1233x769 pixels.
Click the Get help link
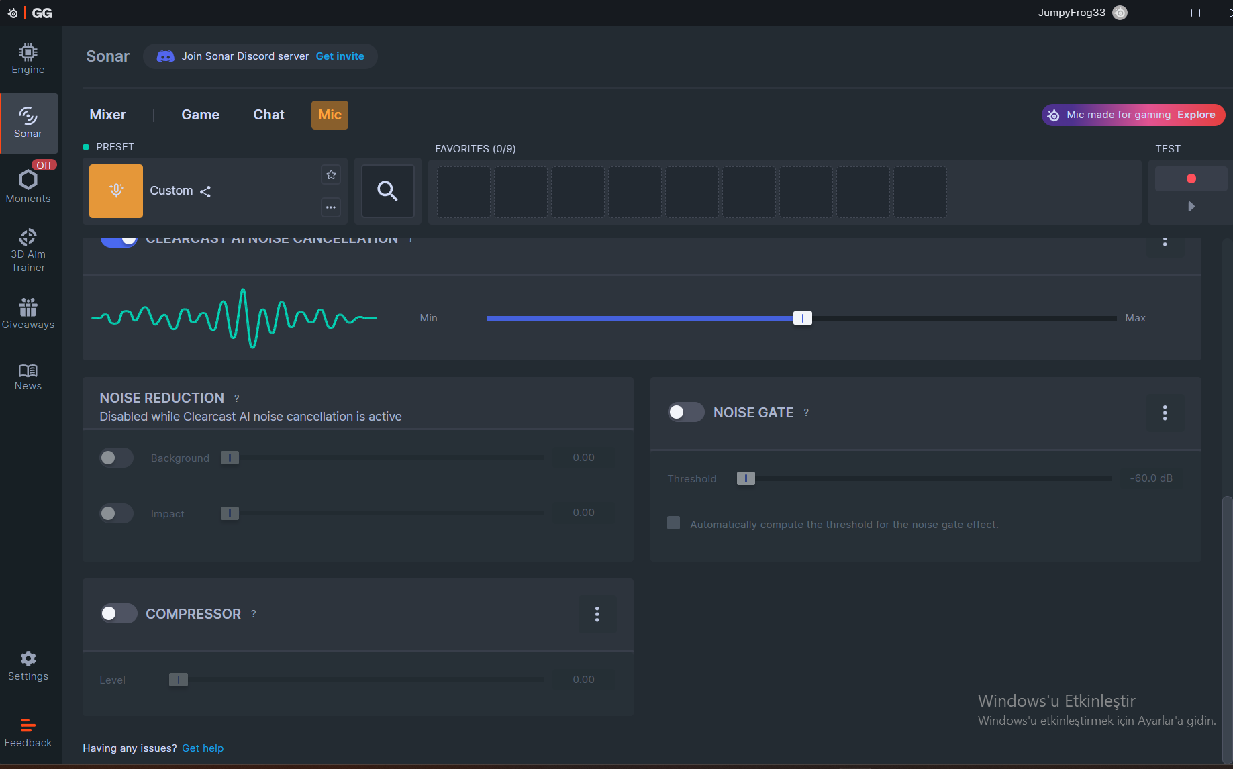tap(203, 748)
